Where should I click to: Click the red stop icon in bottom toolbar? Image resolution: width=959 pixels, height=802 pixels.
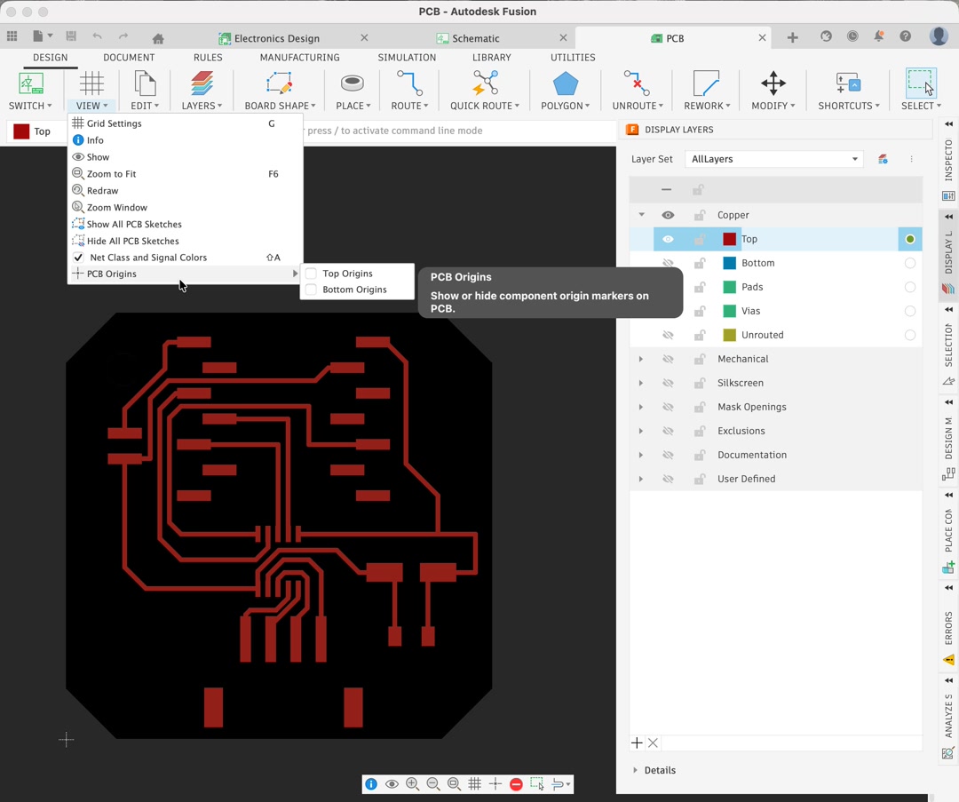(516, 784)
